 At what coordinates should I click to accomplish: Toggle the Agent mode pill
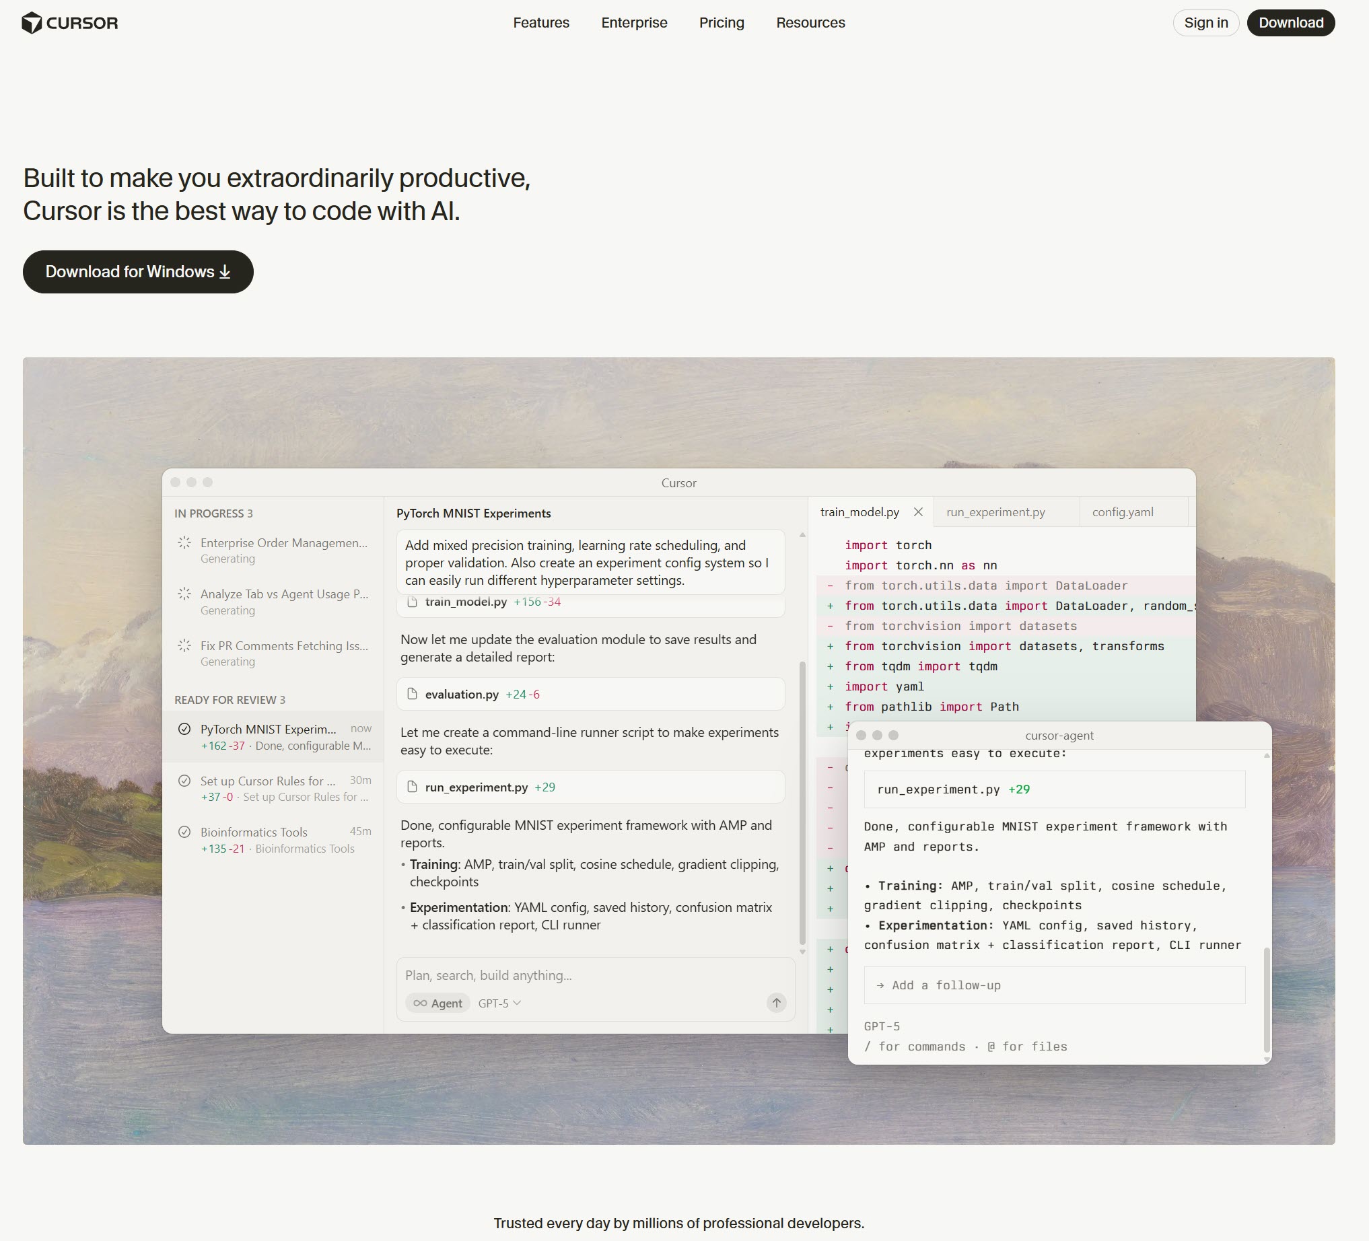[437, 1003]
